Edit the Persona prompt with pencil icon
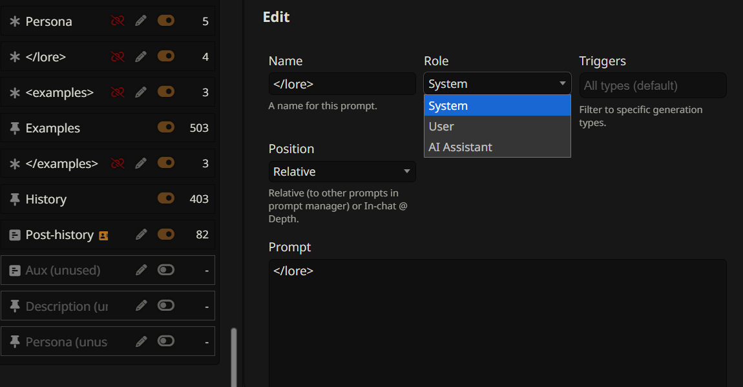 coord(141,21)
